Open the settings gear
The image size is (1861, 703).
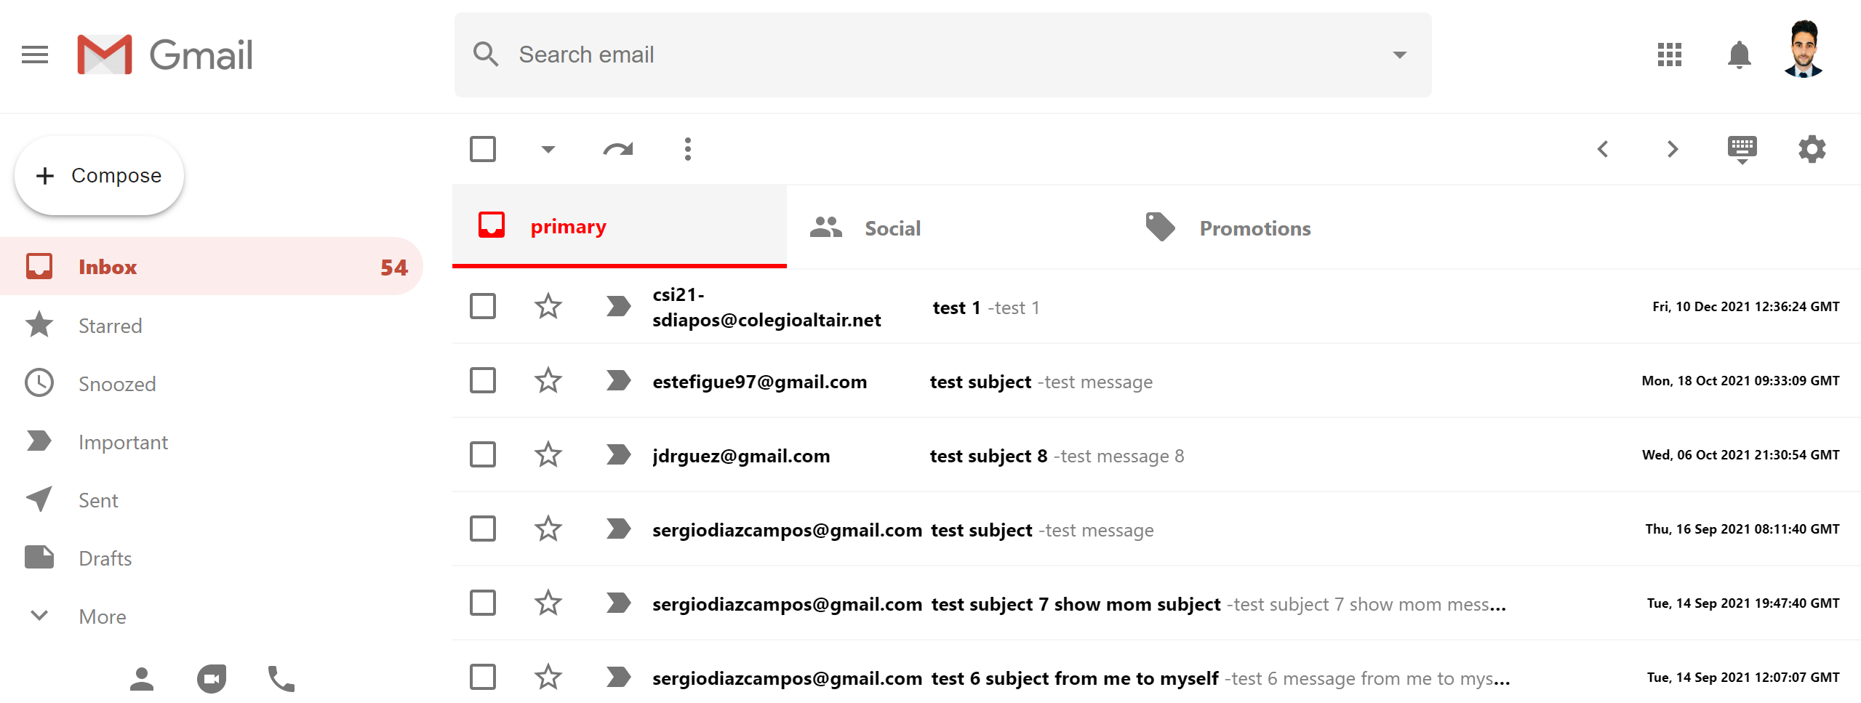click(x=1812, y=149)
